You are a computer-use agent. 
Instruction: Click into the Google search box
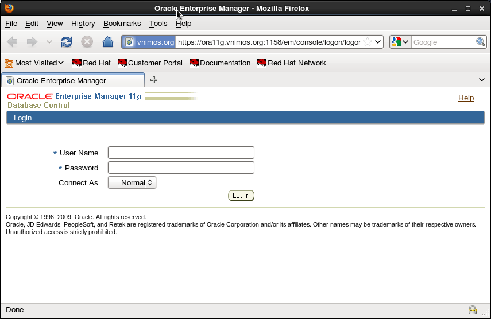443,42
